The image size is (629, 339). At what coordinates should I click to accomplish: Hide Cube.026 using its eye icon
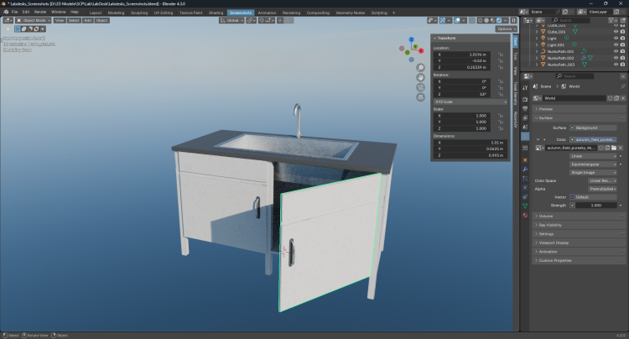[x=616, y=31]
